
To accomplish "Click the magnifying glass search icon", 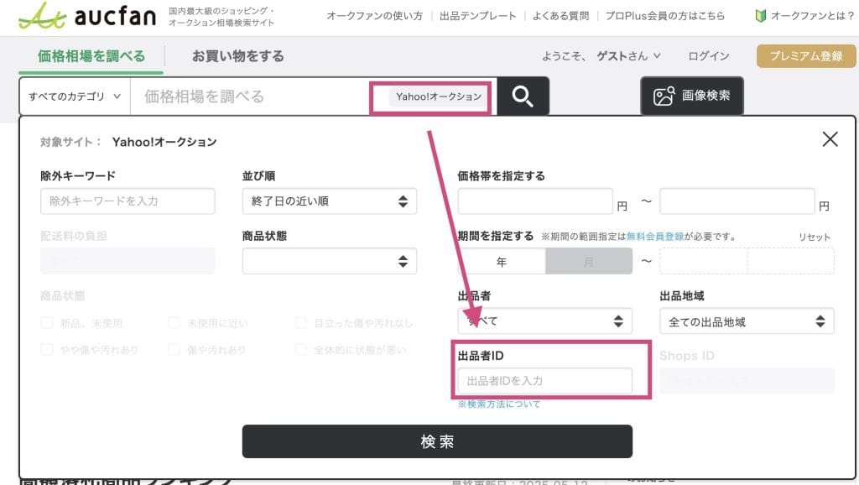I will pyautogui.click(x=523, y=96).
